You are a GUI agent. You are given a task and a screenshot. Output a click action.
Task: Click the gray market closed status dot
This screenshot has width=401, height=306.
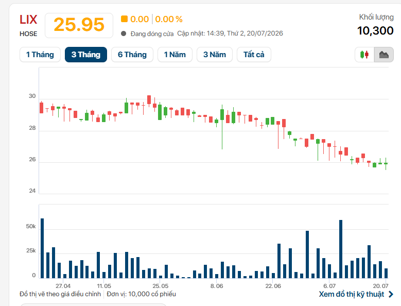click(124, 33)
